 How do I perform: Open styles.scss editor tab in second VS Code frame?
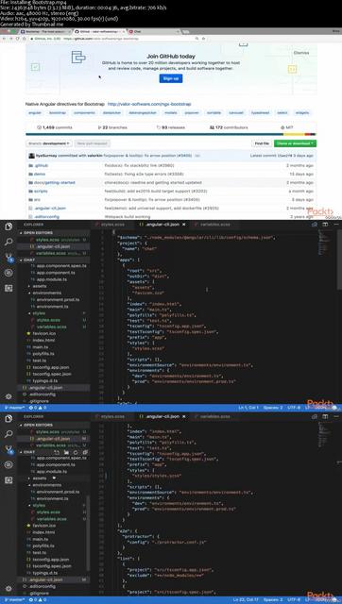click(112, 416)
